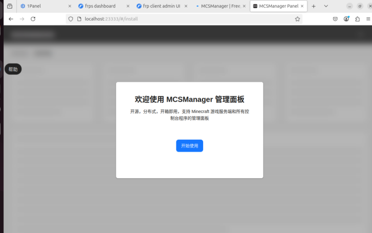Close the MCSManager Panel tab

click(302, 6)
